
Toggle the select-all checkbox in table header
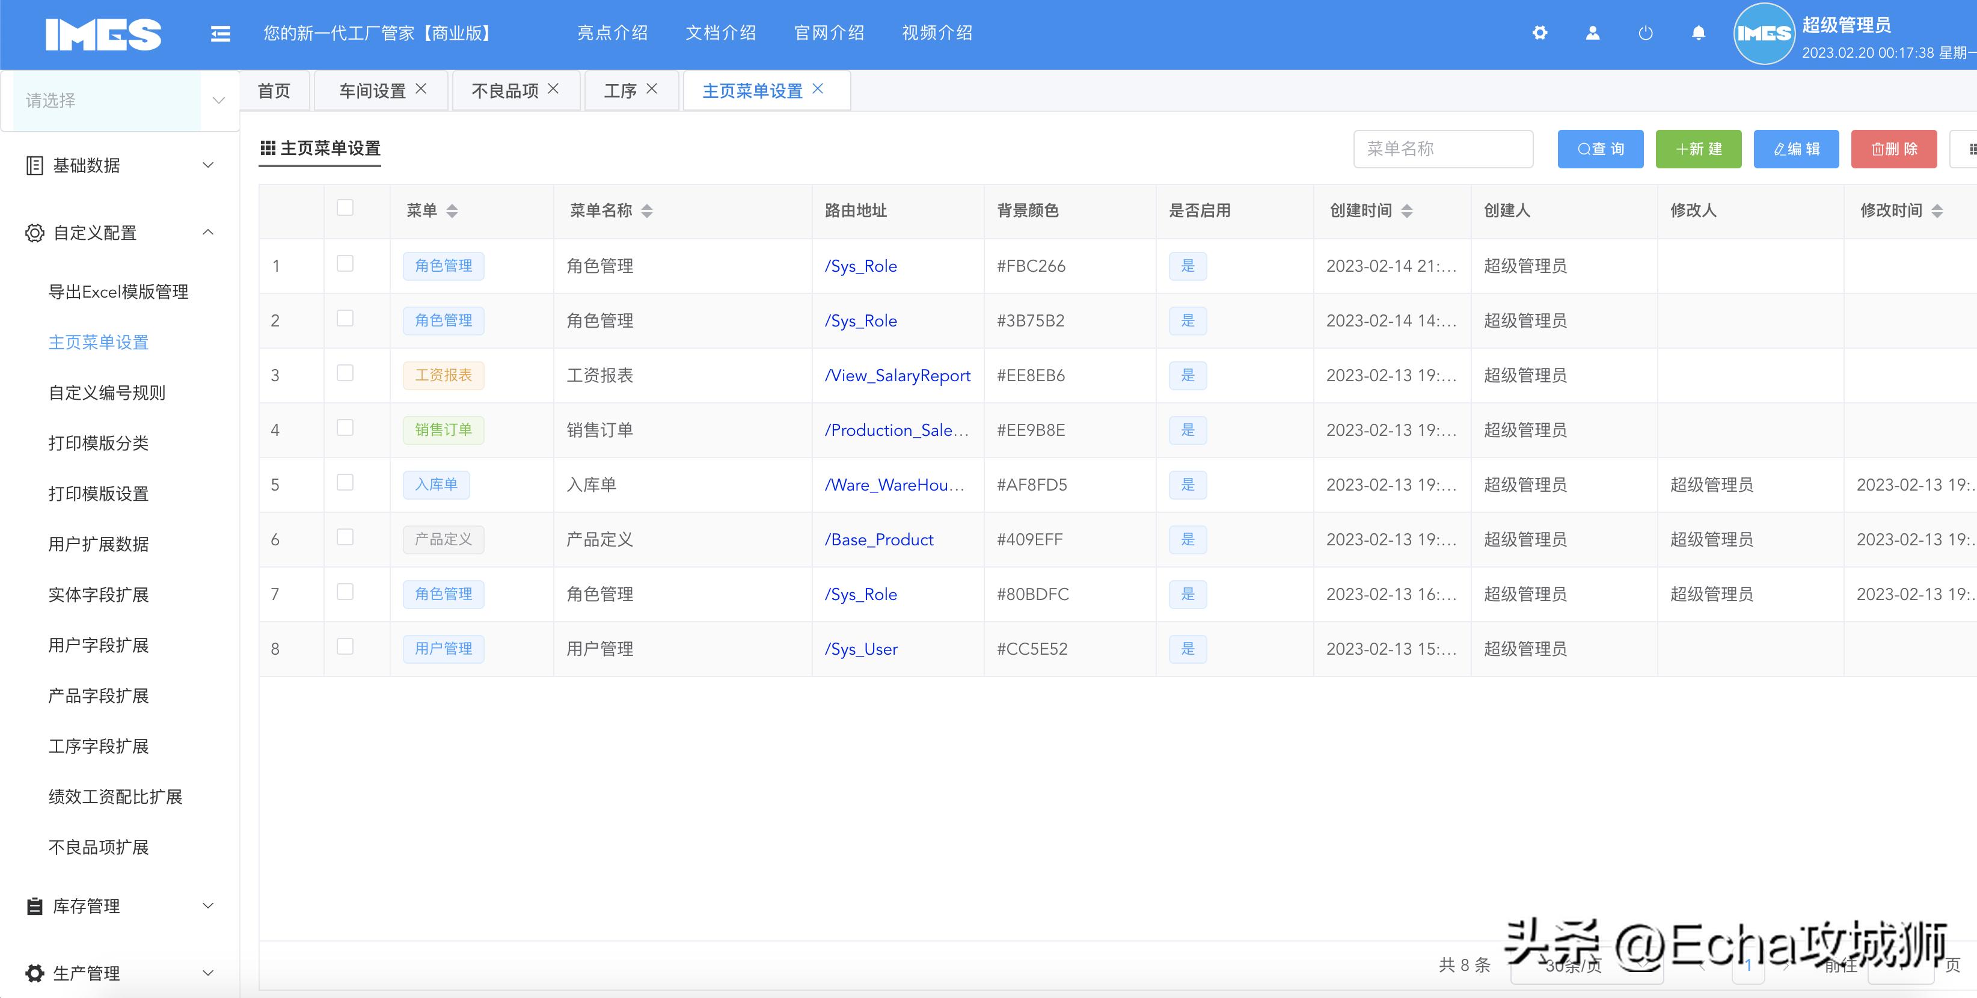[x=345, y=206]
